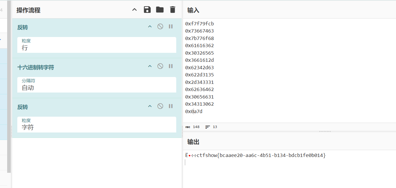This screenshot has width=396, height=188.
Task: Click the divider handle between 输入 and 输出
Action: 325,131
